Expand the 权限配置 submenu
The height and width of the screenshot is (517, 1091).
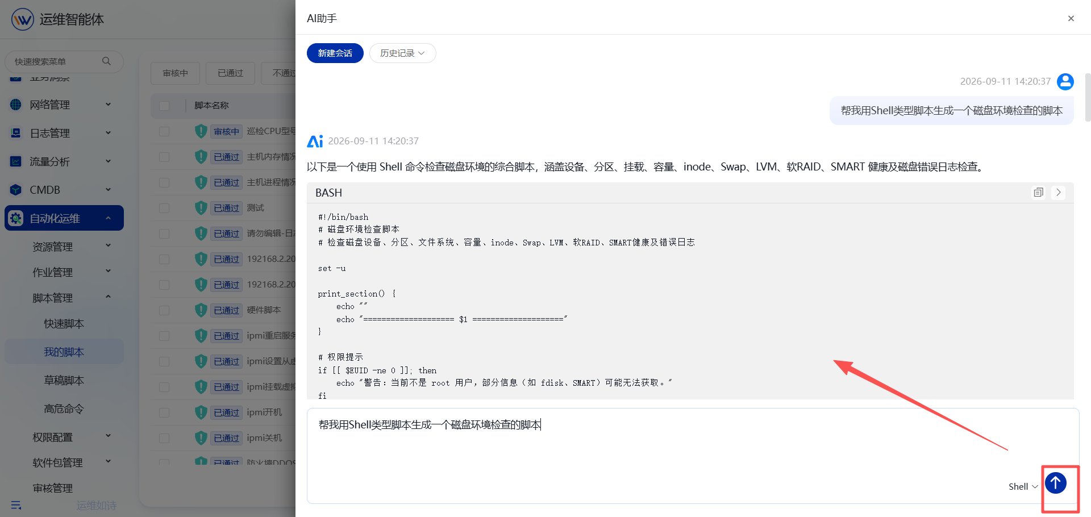point(108,436)
